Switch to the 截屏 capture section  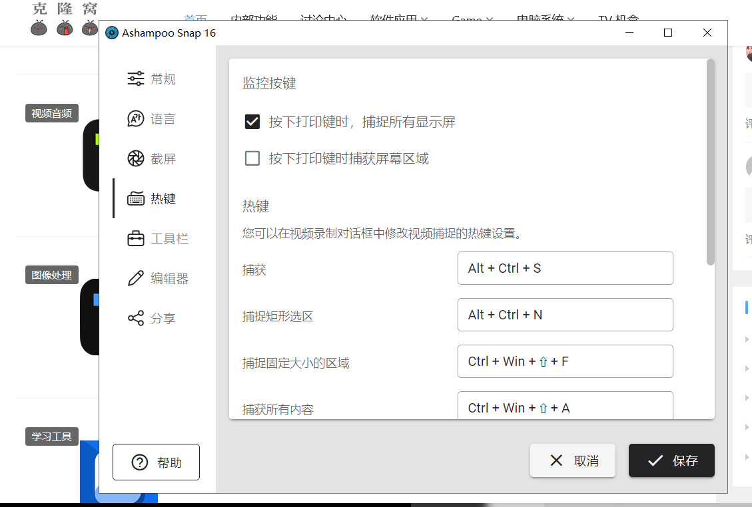(x=152, y=158)
